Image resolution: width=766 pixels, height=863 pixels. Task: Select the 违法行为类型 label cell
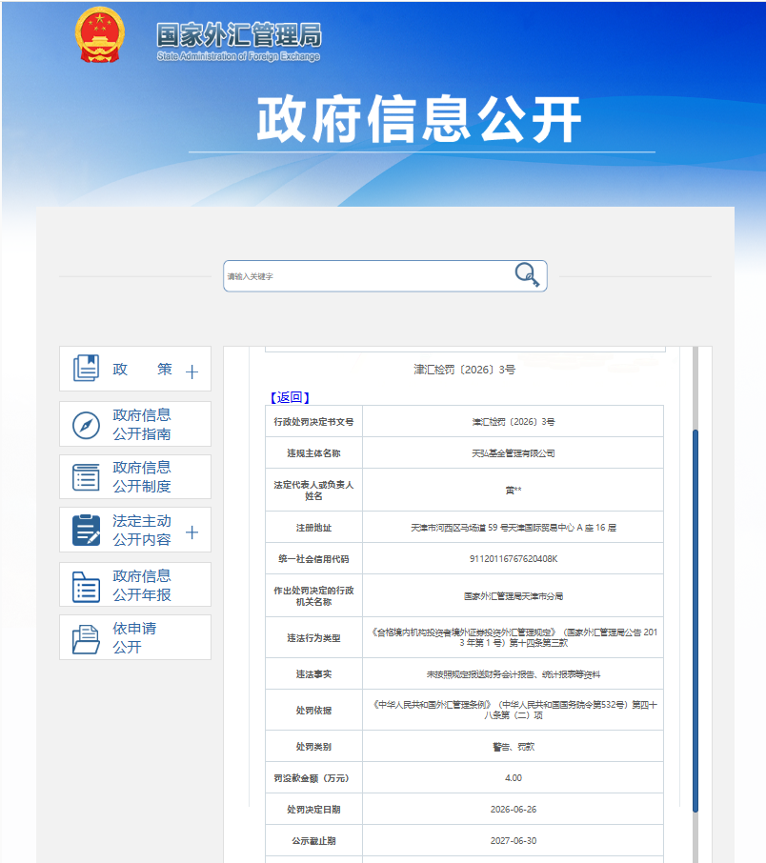[313, 638]
